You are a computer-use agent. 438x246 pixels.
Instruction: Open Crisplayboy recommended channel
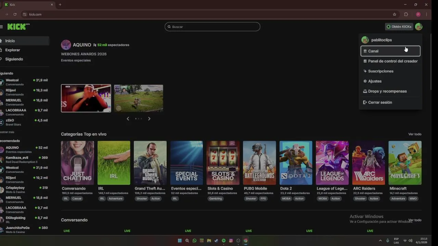24,190
